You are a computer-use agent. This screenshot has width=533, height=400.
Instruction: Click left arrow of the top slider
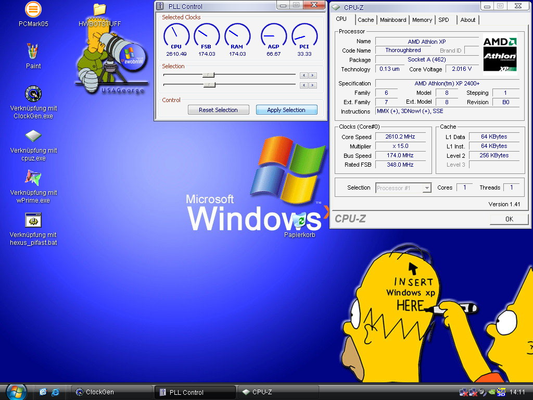304,75
